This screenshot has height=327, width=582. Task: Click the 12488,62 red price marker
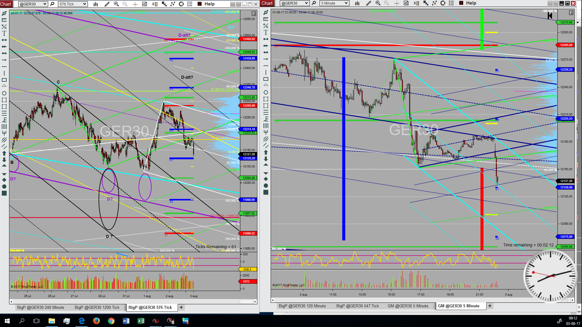tap(249, 39)
